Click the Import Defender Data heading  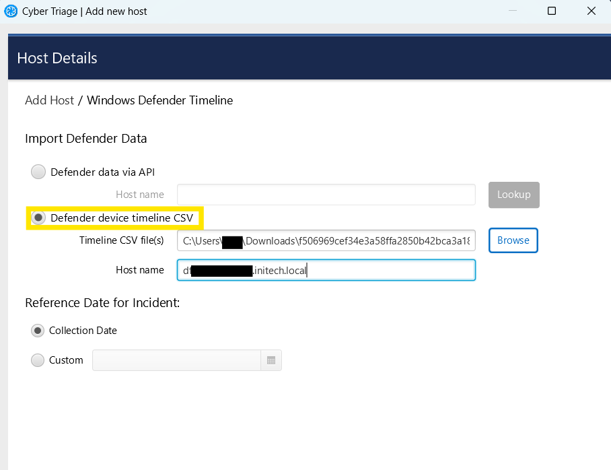[85, 139]
